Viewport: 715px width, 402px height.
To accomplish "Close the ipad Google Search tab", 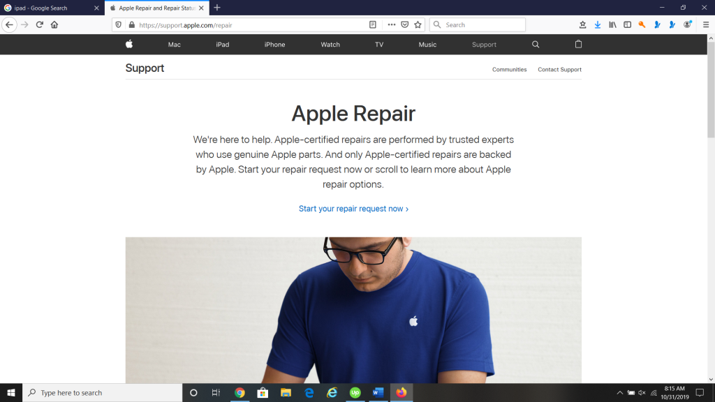I will click(96, 8).
